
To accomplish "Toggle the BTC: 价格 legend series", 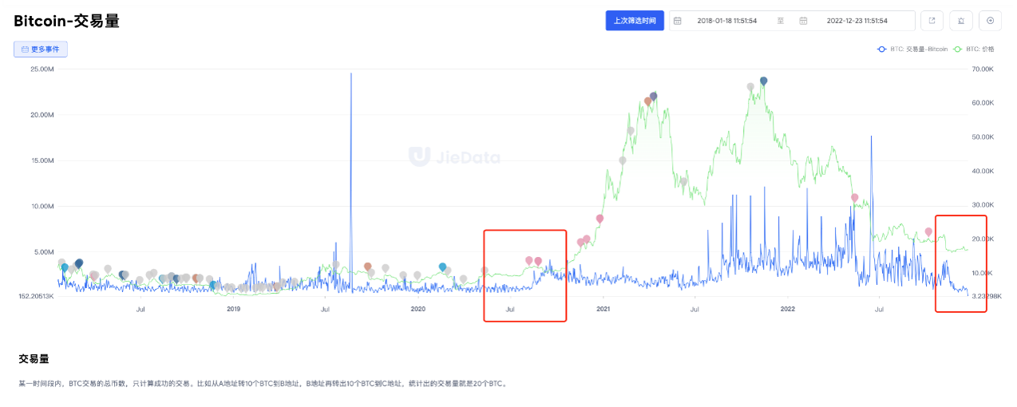I will tap(974, 49).
